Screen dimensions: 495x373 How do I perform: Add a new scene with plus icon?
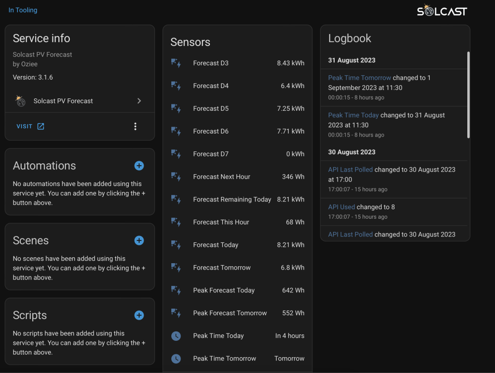(139, 240)
